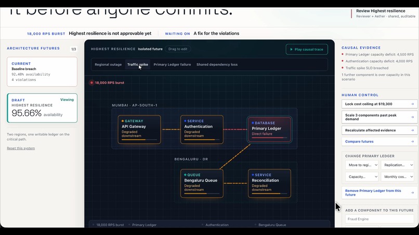Image resolution: width=419 pixels, height=235 pixels.
Task: Open the Current baseline breach card
Action: tap(42, 72)
